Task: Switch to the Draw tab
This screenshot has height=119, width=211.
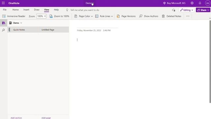Action: click(37, 10)
